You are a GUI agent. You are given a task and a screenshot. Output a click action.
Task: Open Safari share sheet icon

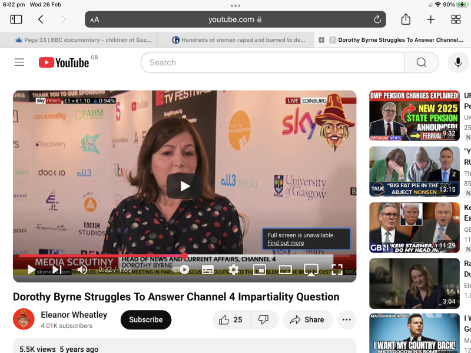click(406, 19)
